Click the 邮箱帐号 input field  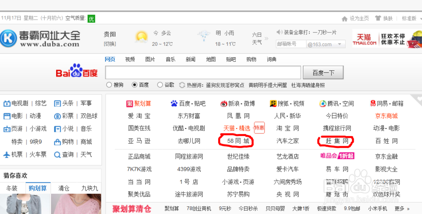click(x=291, y=44)
